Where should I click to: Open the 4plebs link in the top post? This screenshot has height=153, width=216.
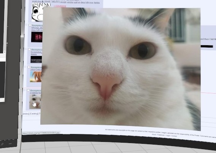coord(97,3)
